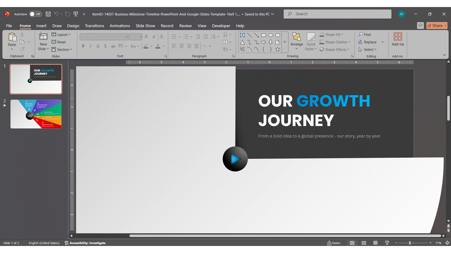Click the Find button
This screenshot has width=451, height=253.
coord(365,34)
